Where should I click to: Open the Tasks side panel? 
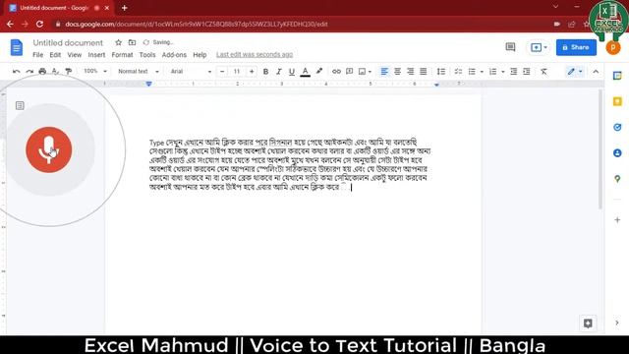(617, 127)
